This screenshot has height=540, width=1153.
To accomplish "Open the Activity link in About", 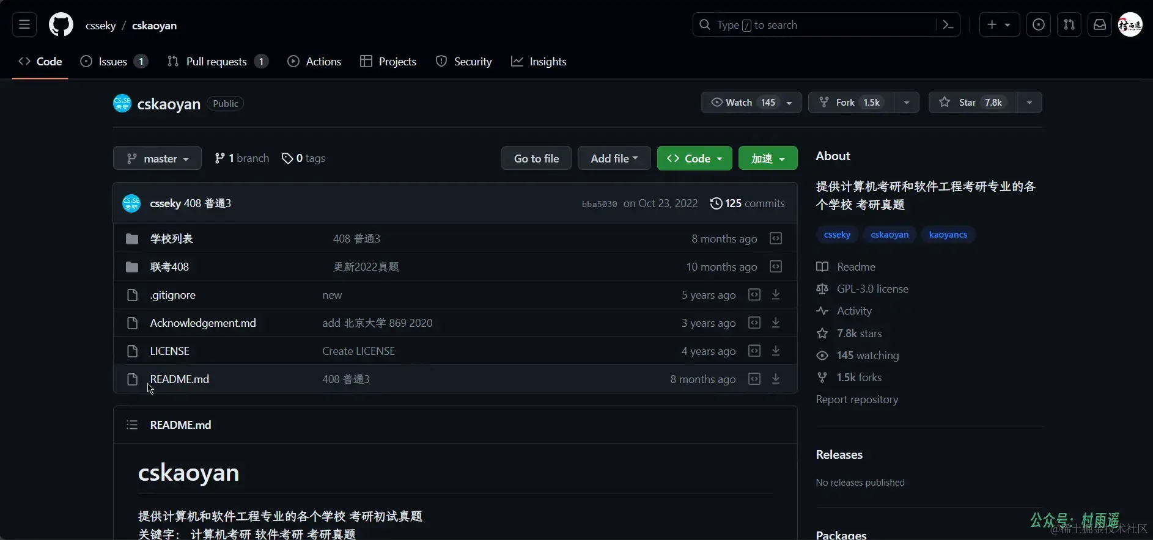I will pyautogui.click(x=844, y=311).
